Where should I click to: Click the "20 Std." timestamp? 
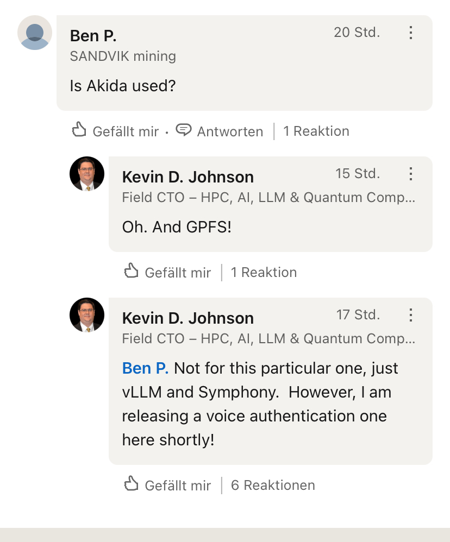(357, 33)
